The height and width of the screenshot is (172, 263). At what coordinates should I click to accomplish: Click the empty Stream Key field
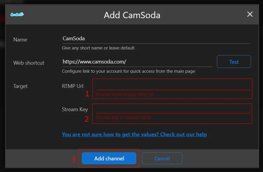(173, 109)
